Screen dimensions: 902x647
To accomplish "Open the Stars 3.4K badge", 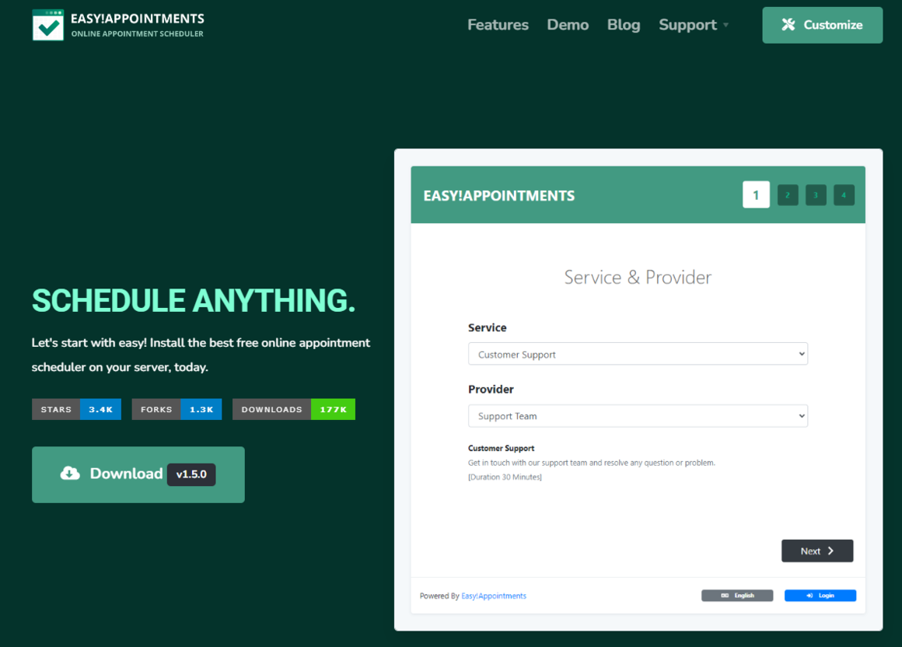I will 76,410.
